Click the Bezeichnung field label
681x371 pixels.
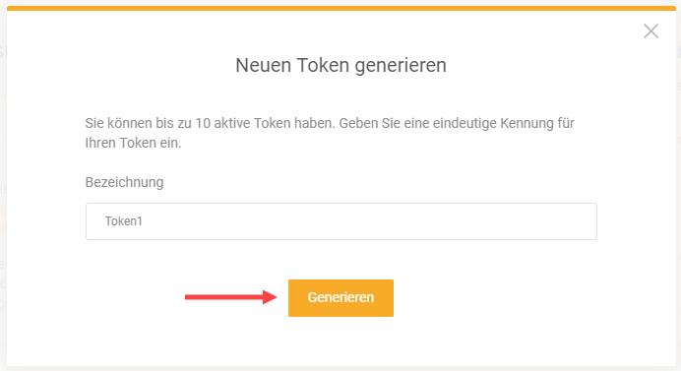(x=124, y=182)
